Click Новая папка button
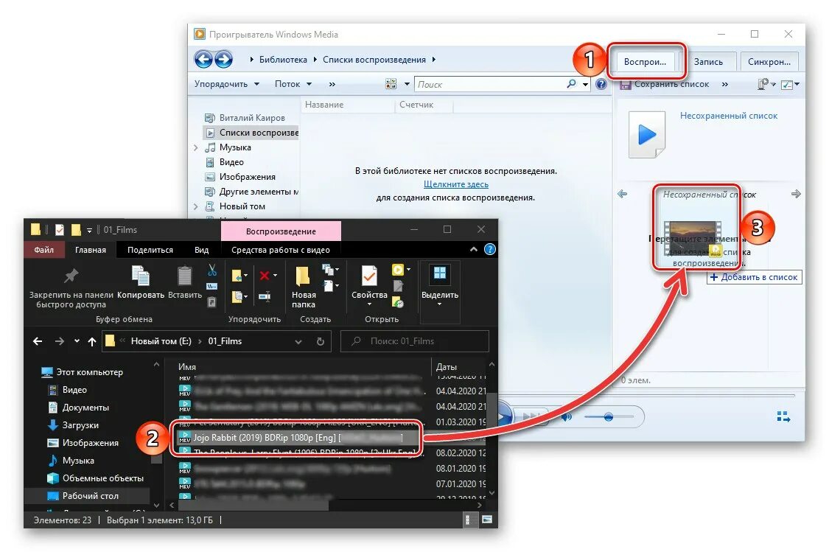Screen dimensions: 829x552 304,287
